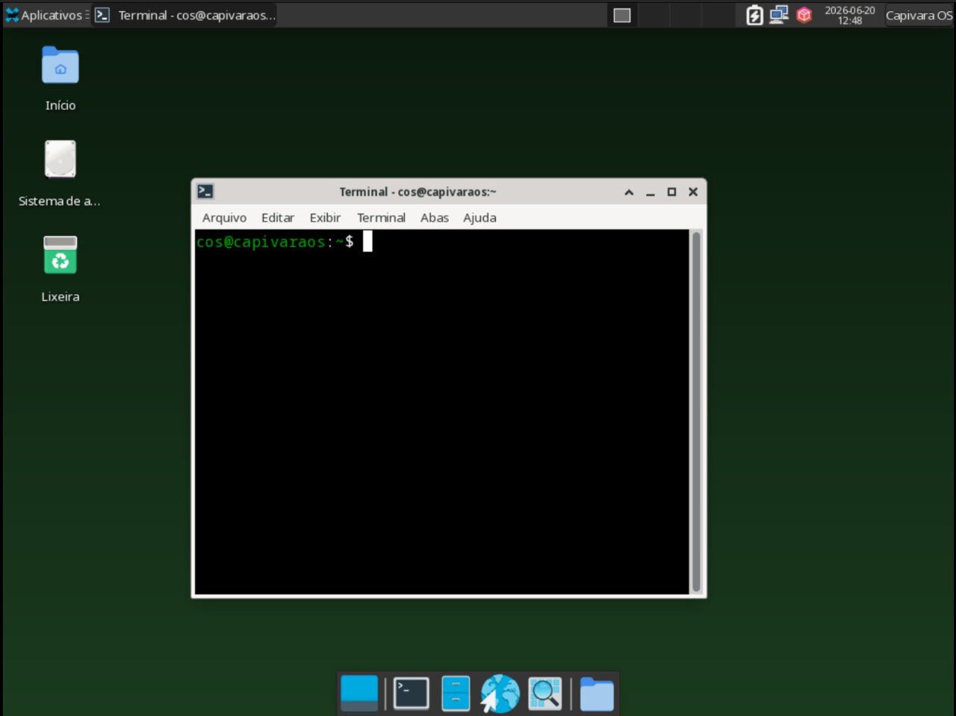Open the Exibir menu
The width and height of the screenshot is (956, 716).
click(x=325, y=218)
